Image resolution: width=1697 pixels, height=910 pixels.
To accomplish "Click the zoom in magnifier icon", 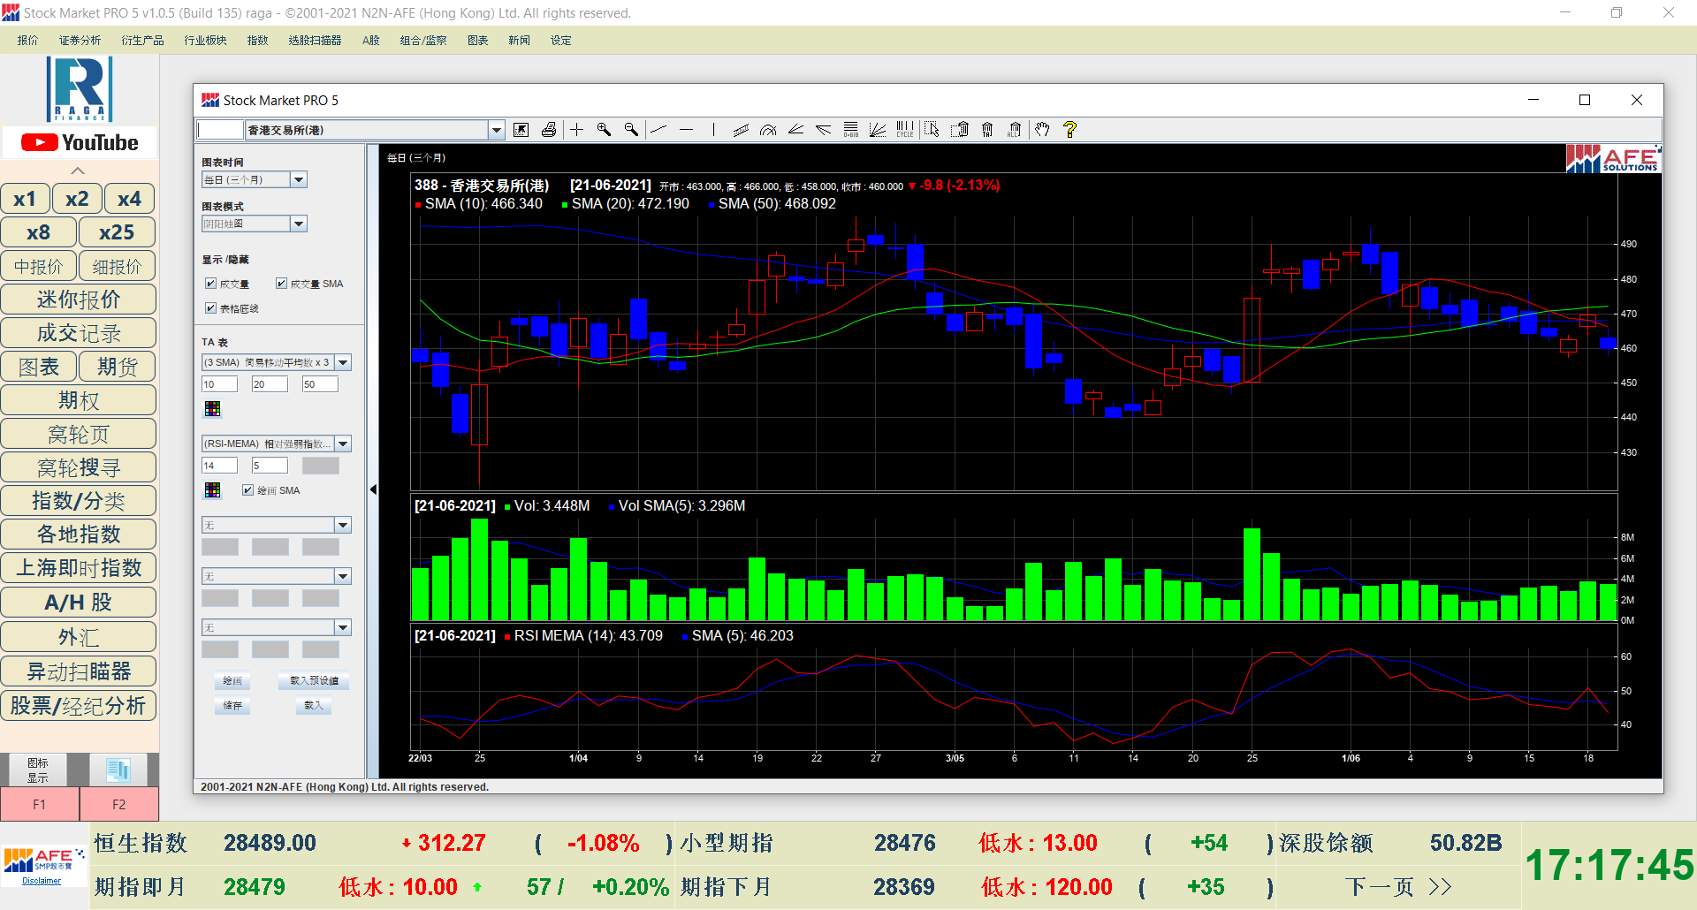I will (605, 130).
